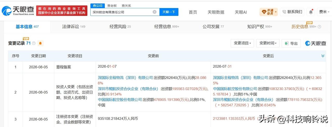Select the 查关系 search tab
Screen dimensions: 332x127
click(126, 6)
